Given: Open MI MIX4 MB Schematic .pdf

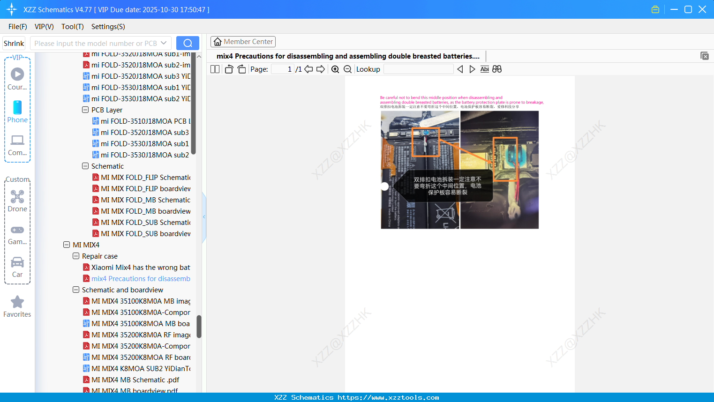Looking at the screenshot, I should pos(131,380).
